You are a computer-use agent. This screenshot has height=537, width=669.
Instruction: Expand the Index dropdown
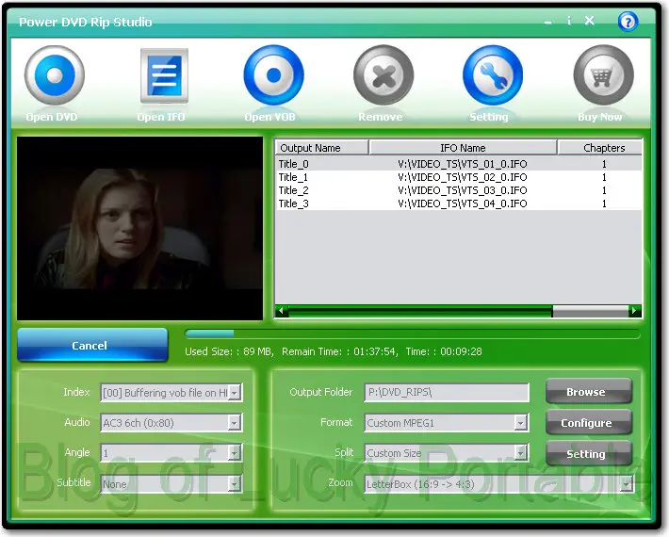pos(234,393)
